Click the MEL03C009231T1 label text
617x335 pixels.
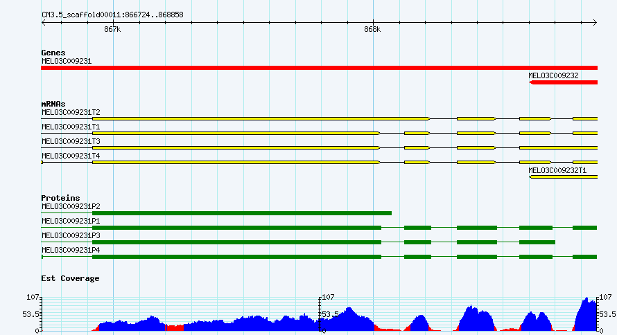pos(71,127)
